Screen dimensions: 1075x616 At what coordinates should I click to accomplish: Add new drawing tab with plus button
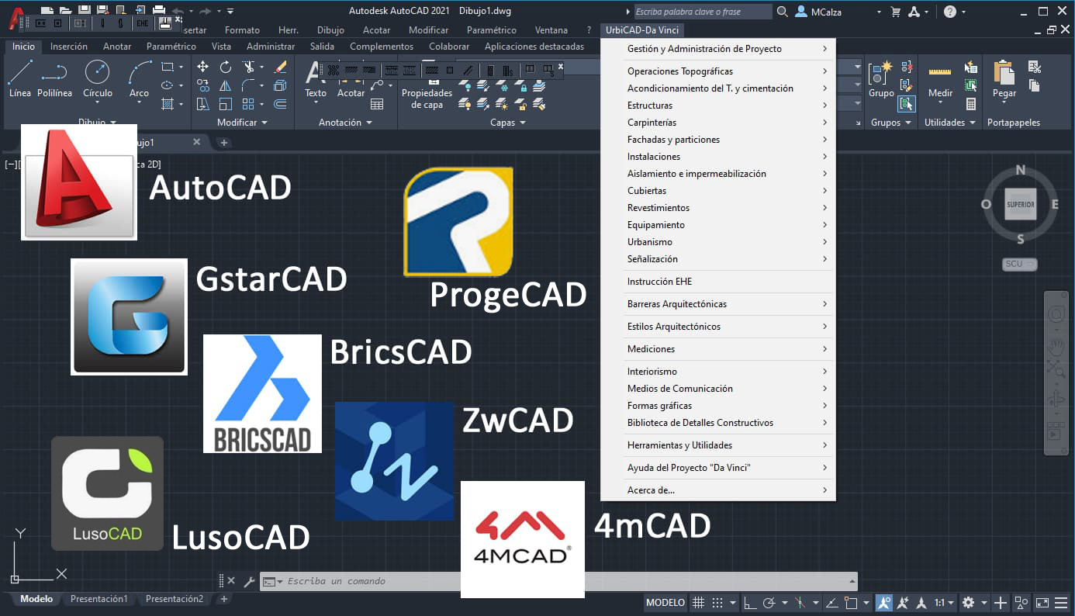(x=223, y=143)
